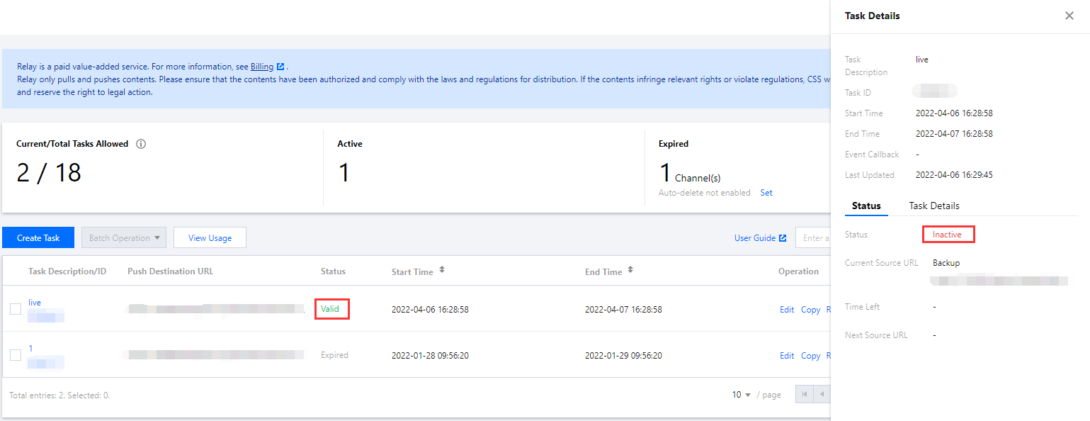Edit the live task

coord(787,310)
